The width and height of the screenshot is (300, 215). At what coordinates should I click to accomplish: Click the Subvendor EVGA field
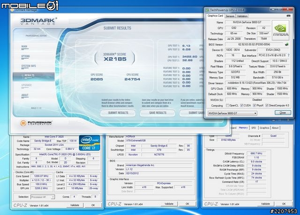click(x=273, y=50)
